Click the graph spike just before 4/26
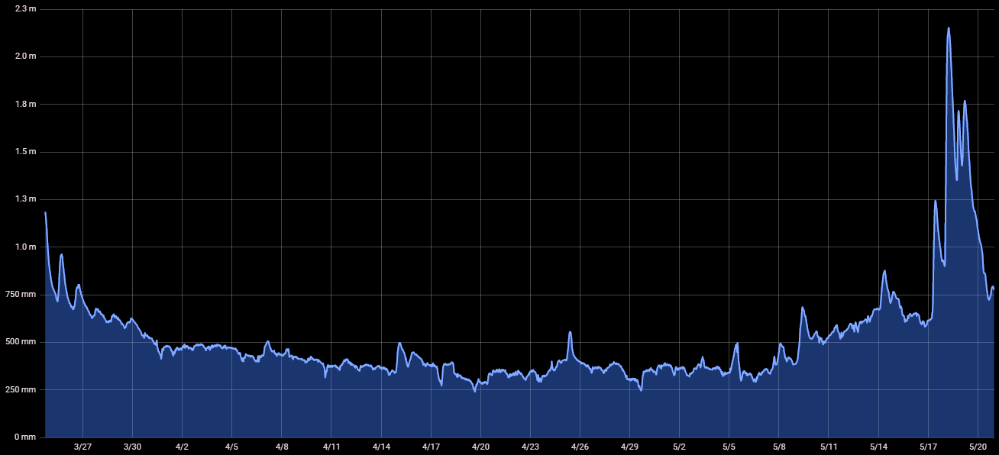999x455 pixels. pos(570,332)
